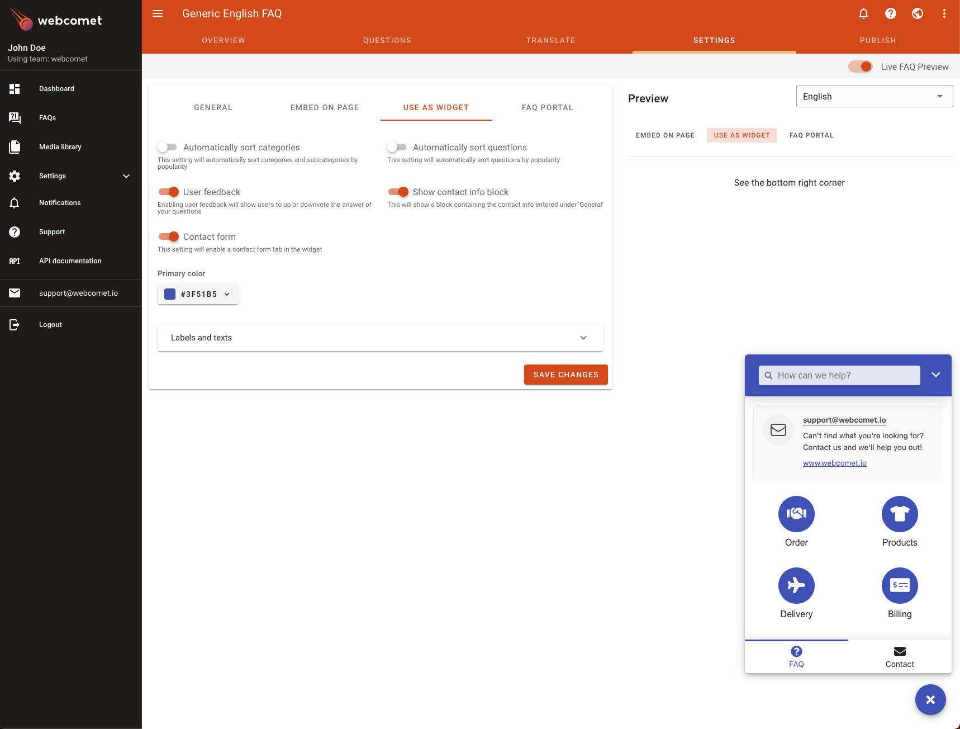Image resolution: width=960 pixels, height=729 pixels.
Task: Click the Notifications bell icon in sidebar
Action: tap(15, 203)
